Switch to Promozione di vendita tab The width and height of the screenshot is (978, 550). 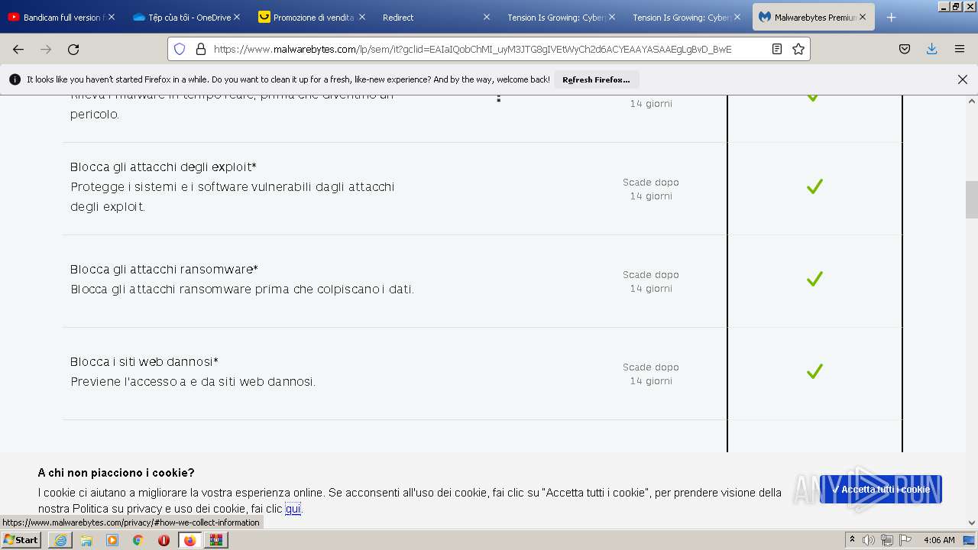tap(310, 17)
